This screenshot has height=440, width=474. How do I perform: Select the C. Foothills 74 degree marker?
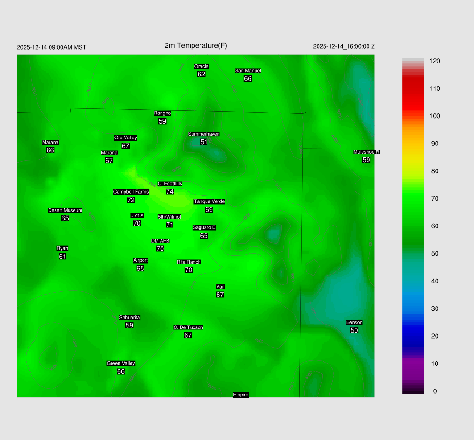(170, 192)
